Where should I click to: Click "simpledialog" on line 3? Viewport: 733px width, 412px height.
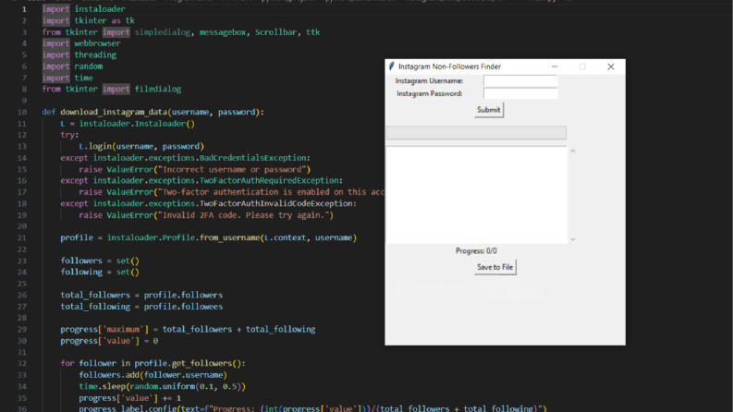click(162, 32)
